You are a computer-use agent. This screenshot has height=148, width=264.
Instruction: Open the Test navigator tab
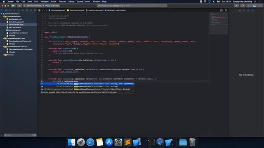23,10
